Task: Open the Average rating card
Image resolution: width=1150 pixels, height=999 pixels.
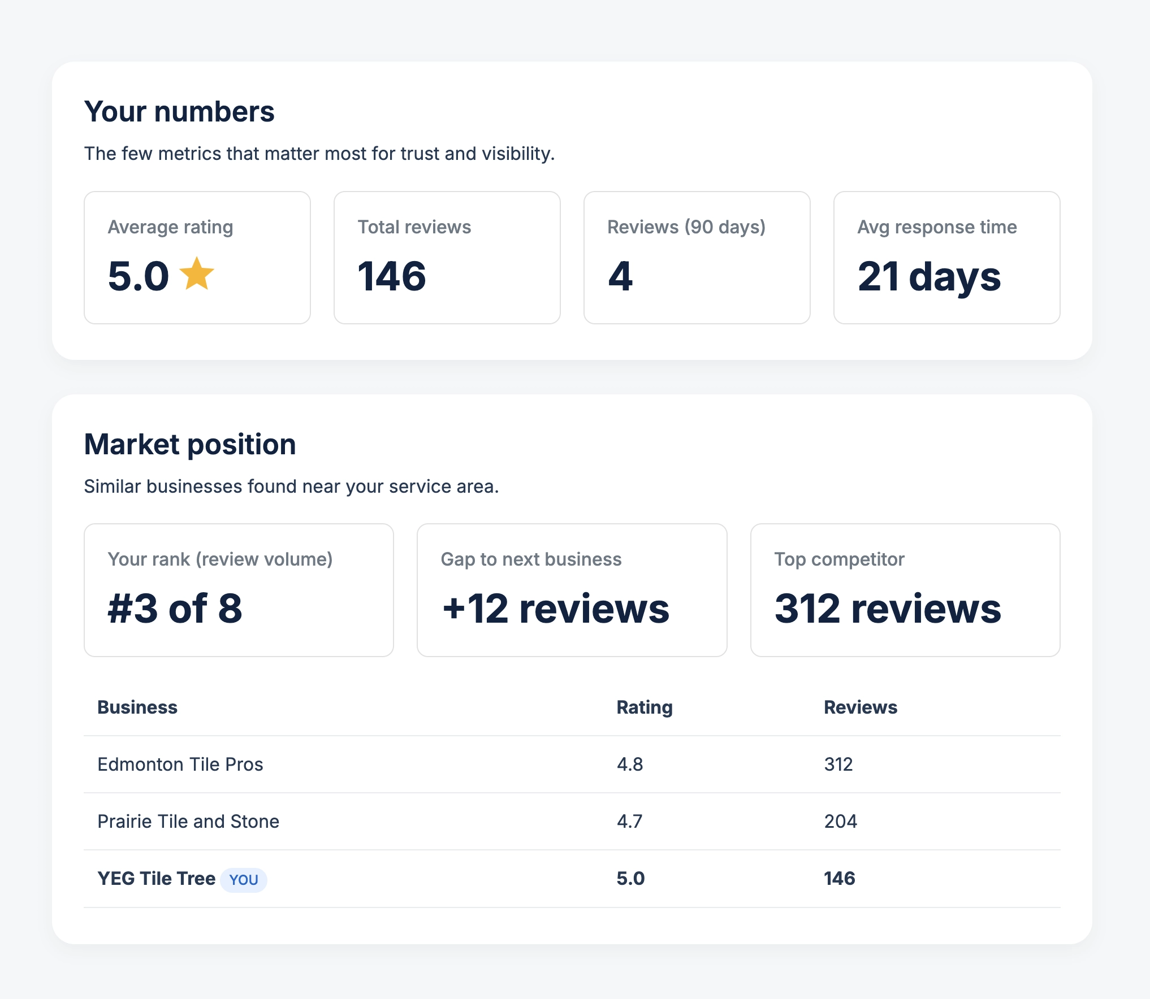Action: [197, 258]
